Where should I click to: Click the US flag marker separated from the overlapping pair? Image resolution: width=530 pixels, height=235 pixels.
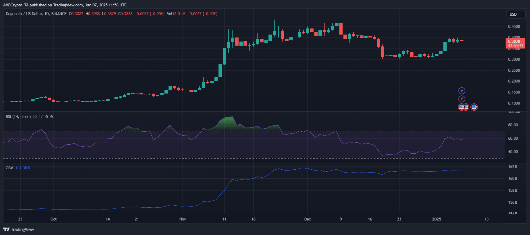coord(474,107)
